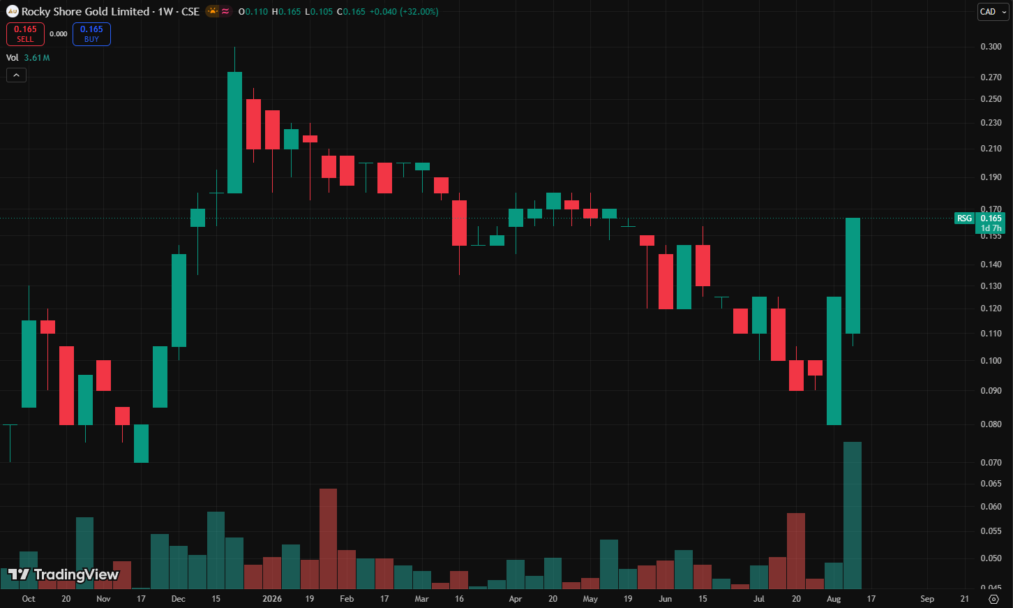Viewport: 1013px width, 608px height.
Task: Click the 2026 label on the time axis
Action: pyautogui.click(x=272, y=599)
